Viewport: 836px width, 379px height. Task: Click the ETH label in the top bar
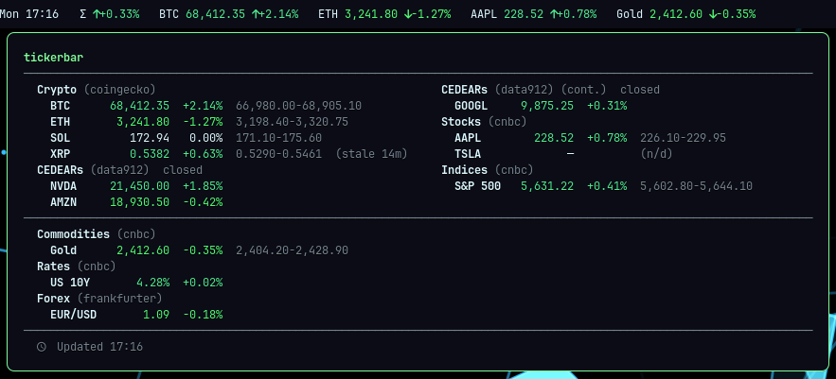[x=328, y=14]
